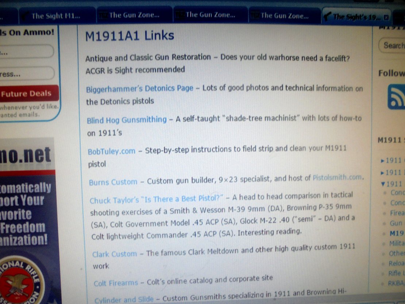This screenshot has width=405, height=304.
Task: Click favicon of 'The Sight's 19...' tab
Action: coord(327,16)
